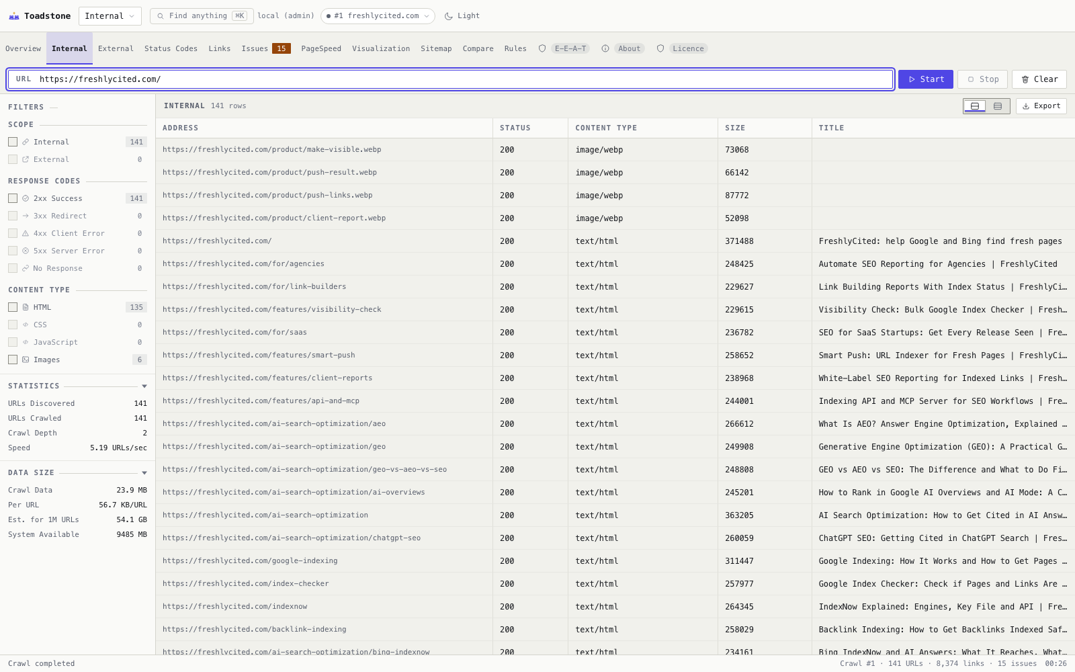Image resolution: width=1075 pixels, height=672 pixels.
Task: Open the #1 freshlycited.com crawl dropdown
Action: [x=378, y=16]
